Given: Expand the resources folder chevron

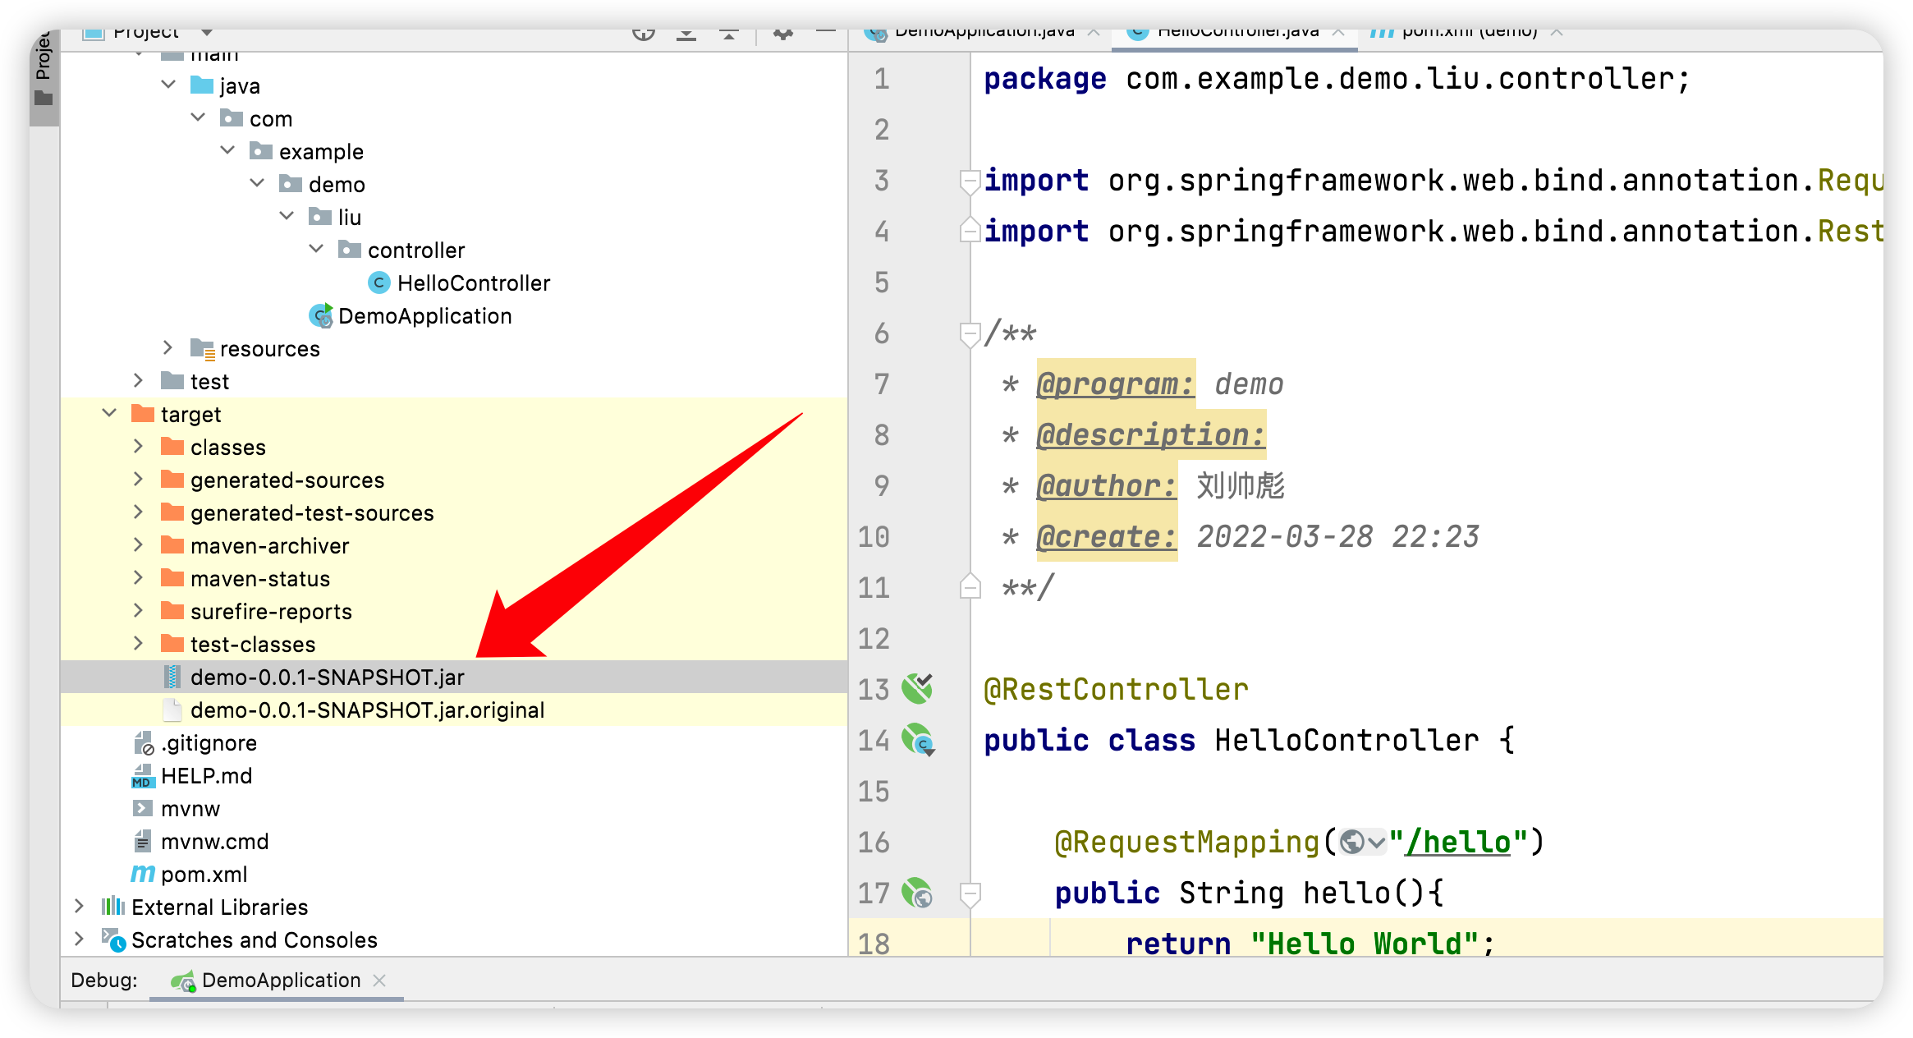Looking at the screenshot, I should coord(168,347).
